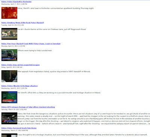Open the Little Rock Police Standoff breaking news link

[x=22, y=23]
